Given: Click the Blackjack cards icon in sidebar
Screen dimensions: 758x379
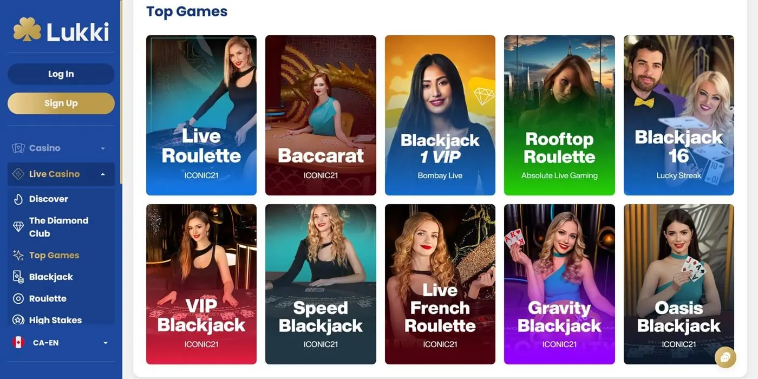Looking at the screenshot, I should [x=18, y=277].
